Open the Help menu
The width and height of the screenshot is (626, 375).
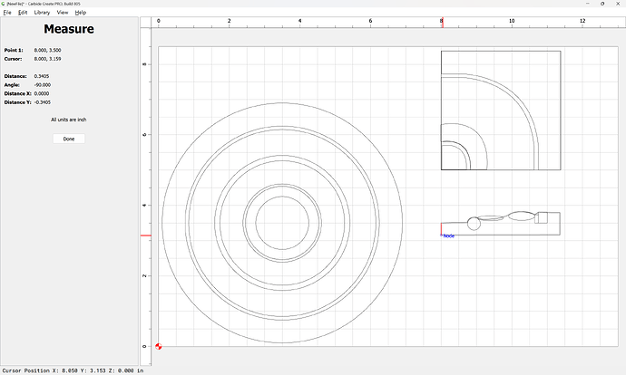[81, 13]
